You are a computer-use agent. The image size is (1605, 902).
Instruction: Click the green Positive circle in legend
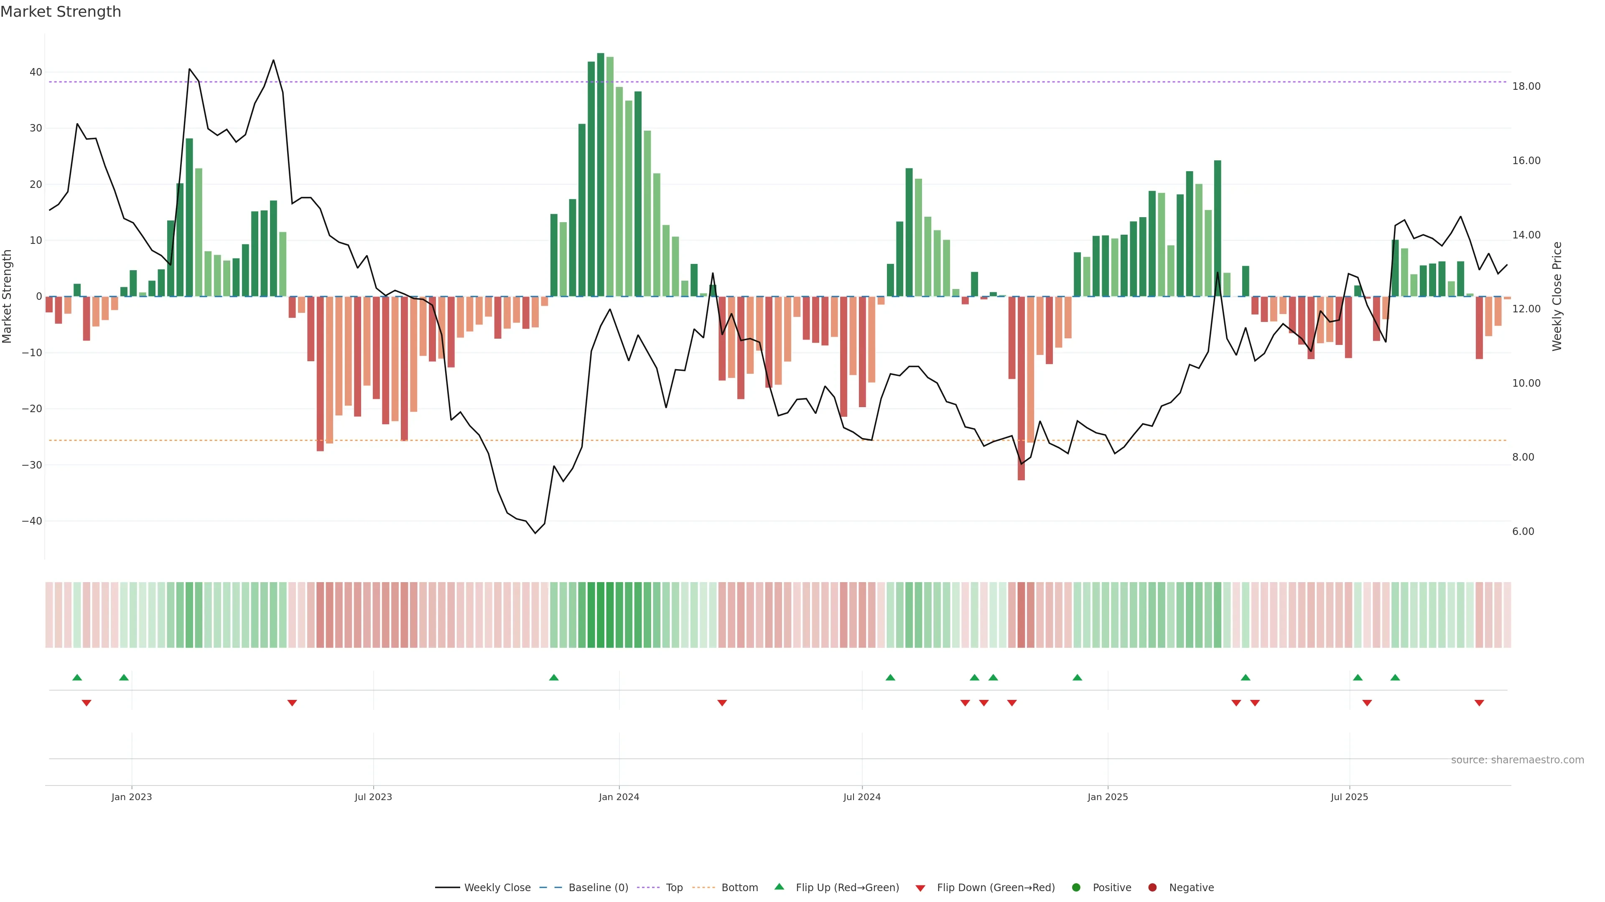point(1076,887)
